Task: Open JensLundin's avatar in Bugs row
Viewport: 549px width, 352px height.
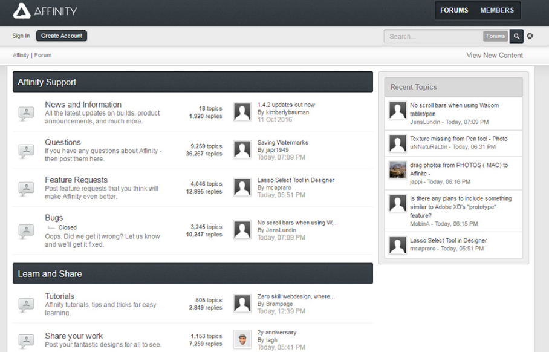Action: point(242,230)
